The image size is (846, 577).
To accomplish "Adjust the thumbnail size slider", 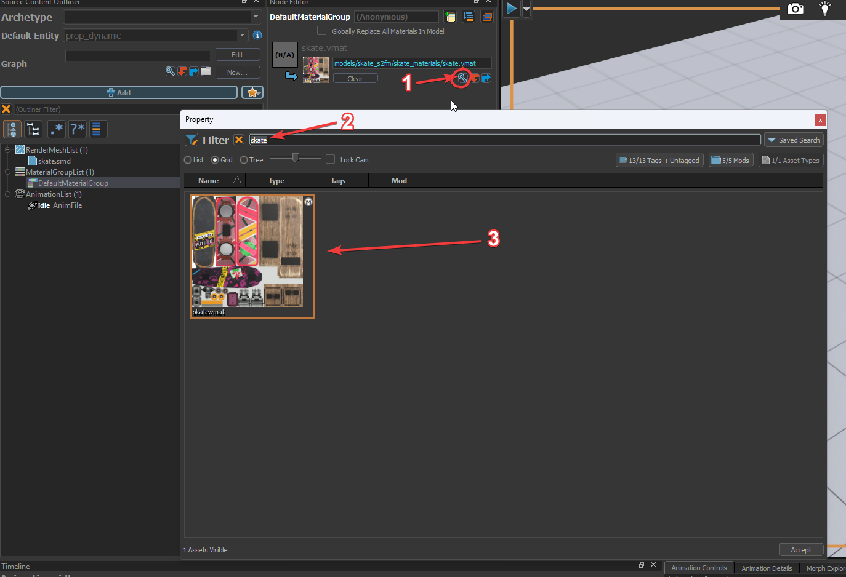I will [x=296, y=159].
